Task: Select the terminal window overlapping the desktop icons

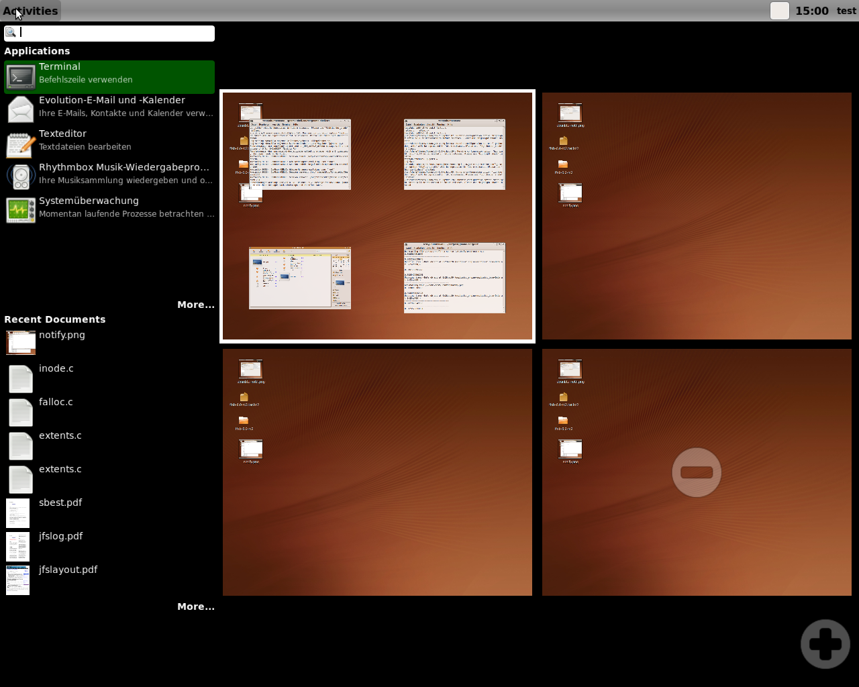Action: click(300, 154)
